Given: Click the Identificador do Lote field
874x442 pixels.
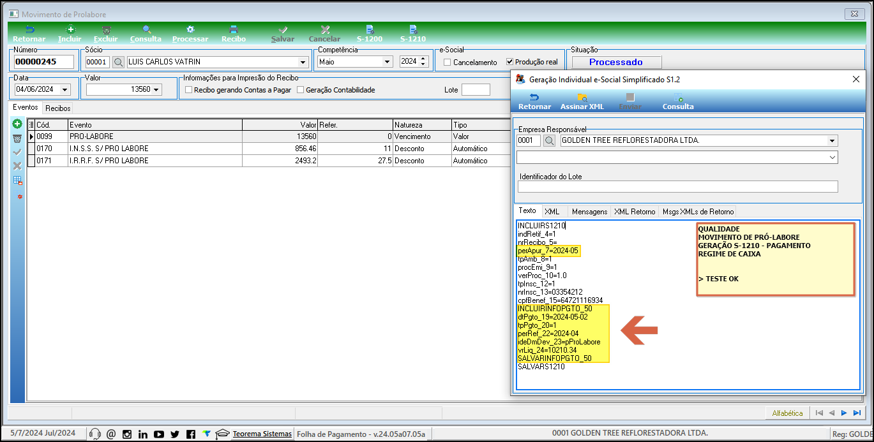Looking at the screenshot, I should [x=677, y=187].
